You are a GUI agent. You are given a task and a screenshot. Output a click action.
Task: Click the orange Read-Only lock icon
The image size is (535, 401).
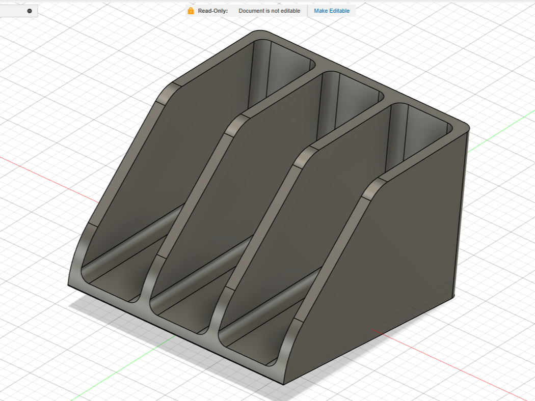coord(191,11)
